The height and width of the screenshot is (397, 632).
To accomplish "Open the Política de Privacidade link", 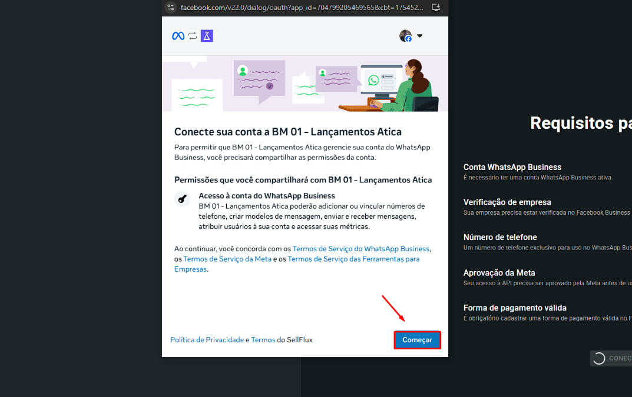I will click(207, 340).
